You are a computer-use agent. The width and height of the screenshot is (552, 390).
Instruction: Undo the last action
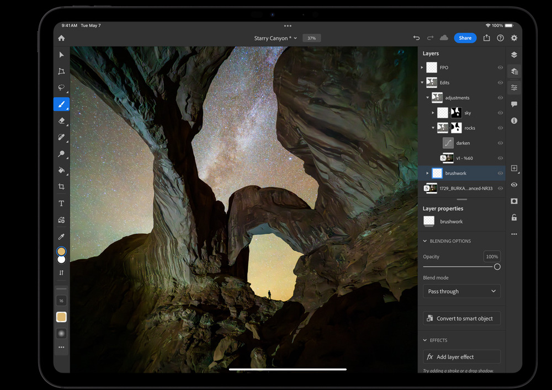click(416, 38)
